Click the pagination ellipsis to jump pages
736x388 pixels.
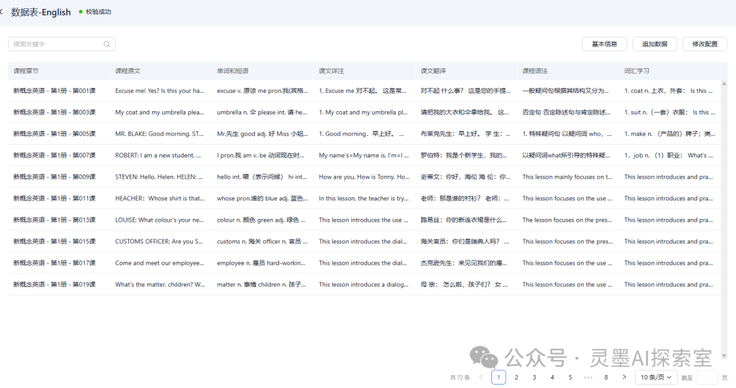[x=588, y=377]
